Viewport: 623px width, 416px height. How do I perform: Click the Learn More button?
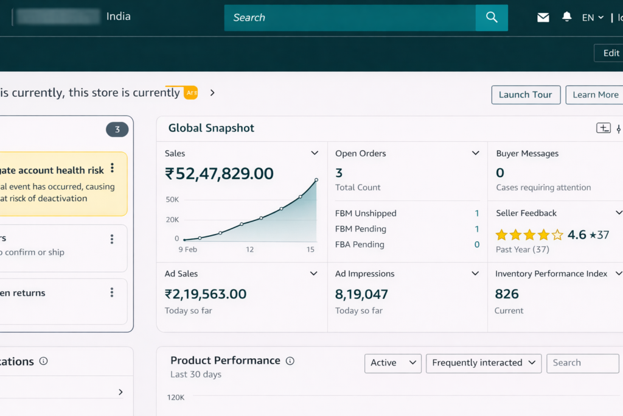[595, 94]
